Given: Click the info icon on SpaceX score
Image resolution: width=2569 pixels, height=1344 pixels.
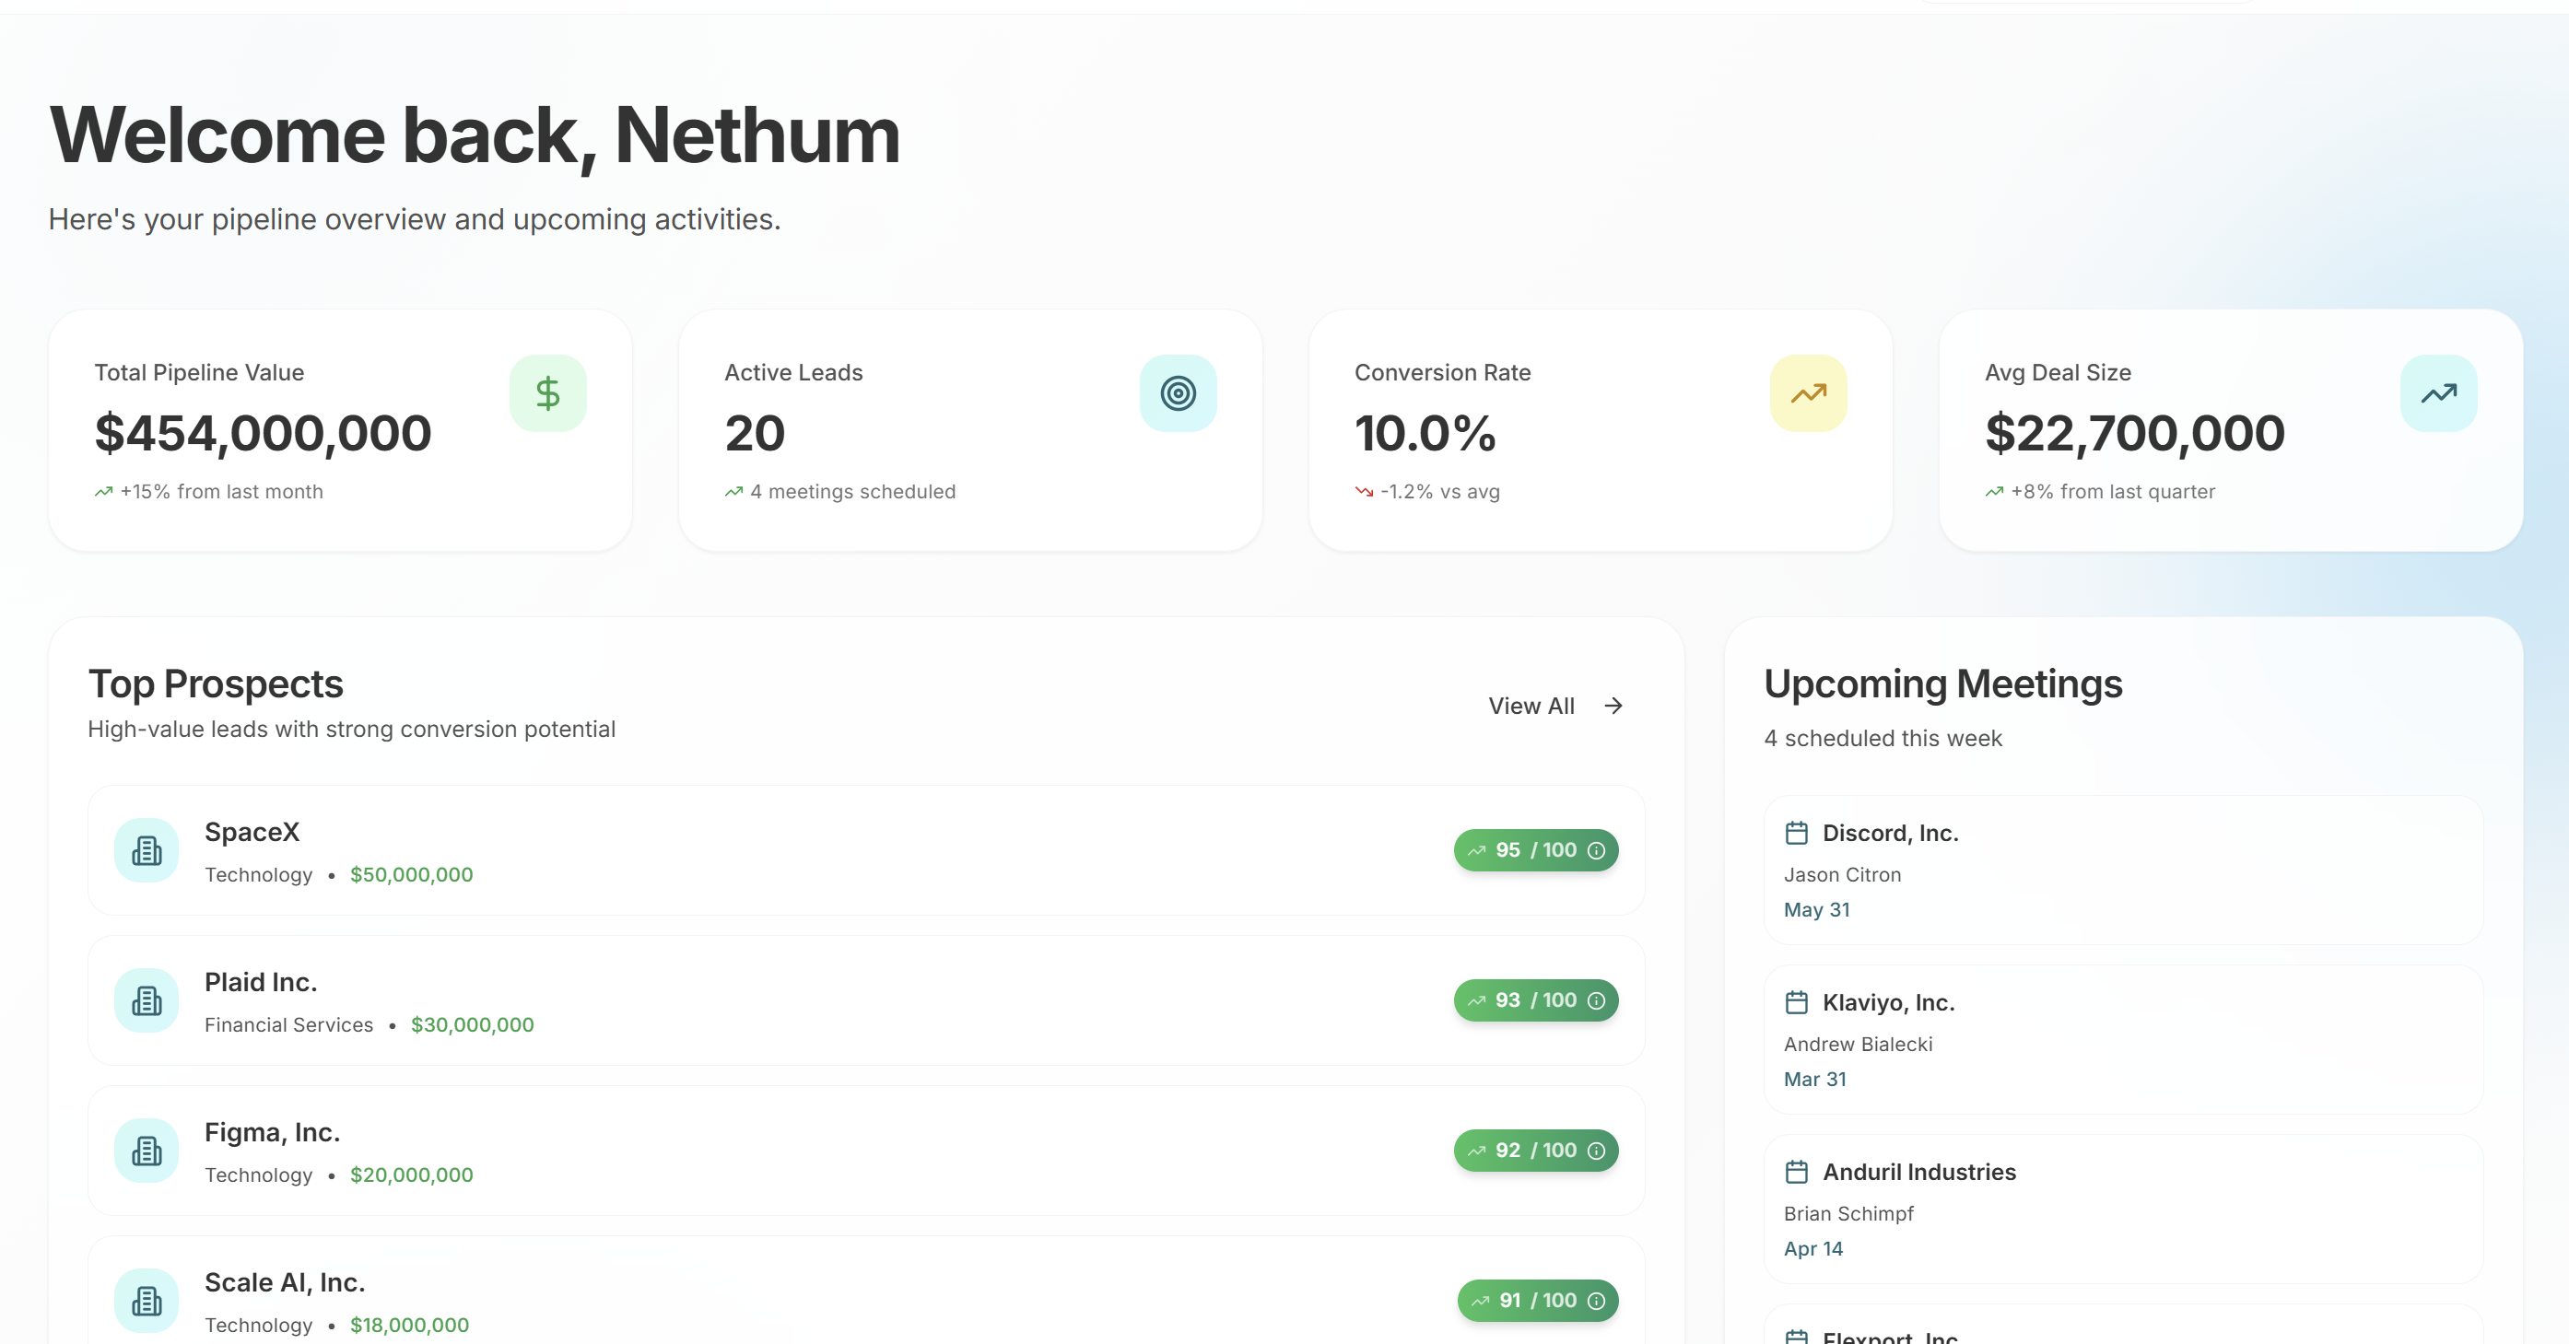Looking at the screenshot, I should (1597, 850).
